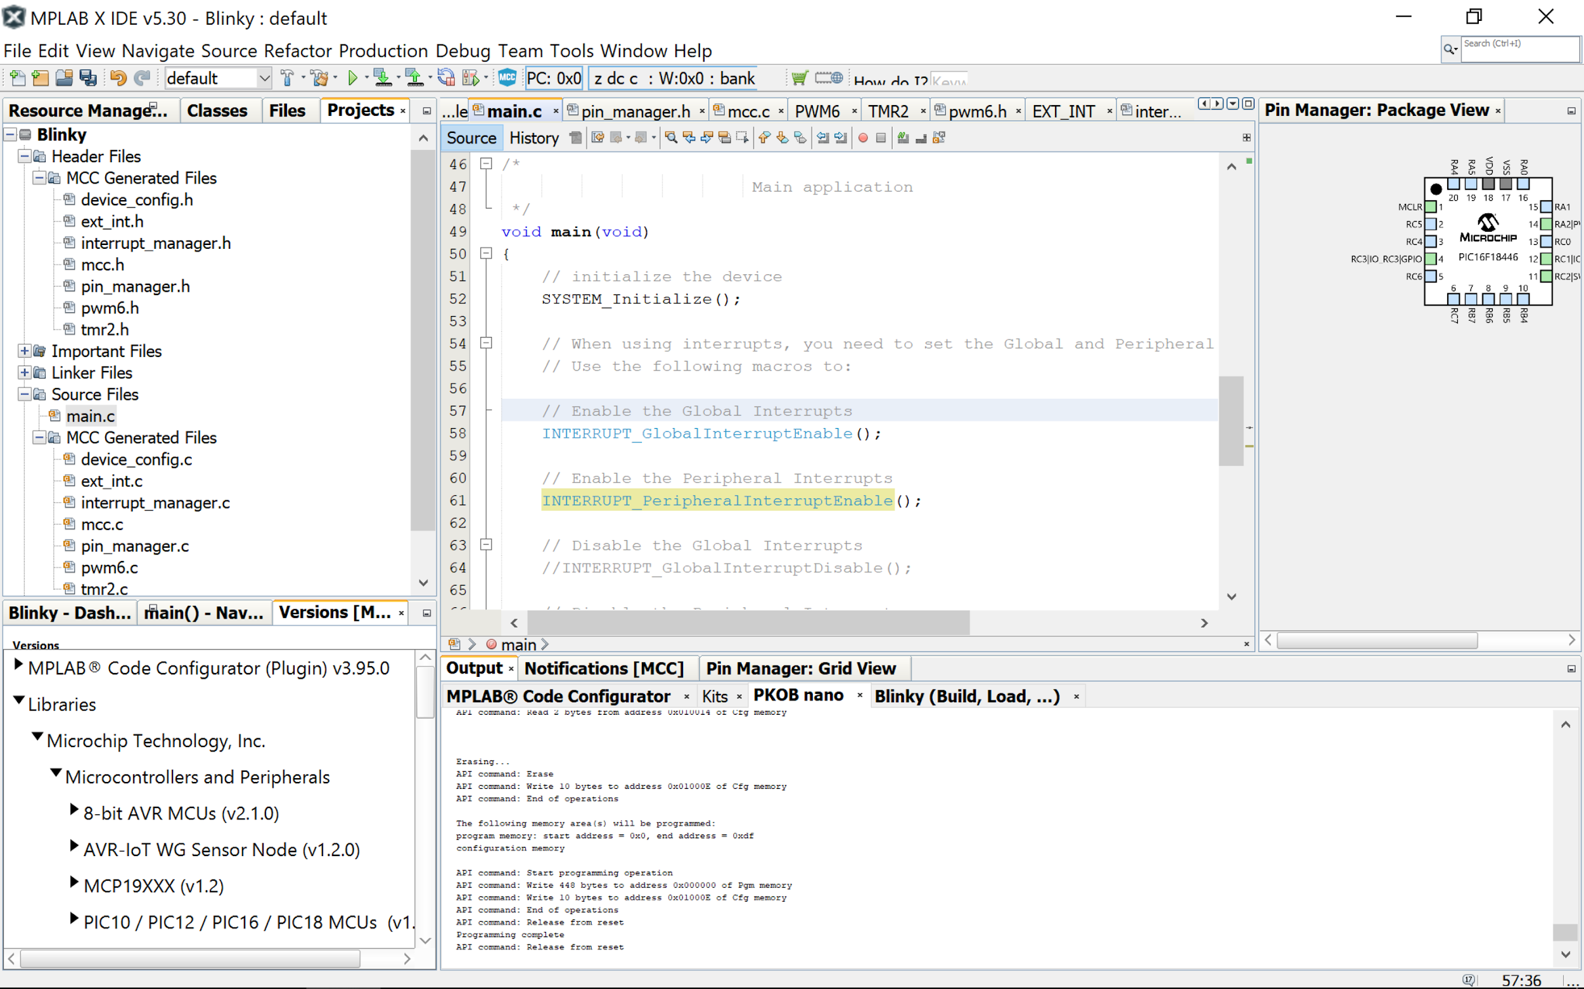The width and height of the screenshot is (1584, 989).
Task: Click the Pin Manager horizontal scrollbar thumb
Action: click(1377, 639)
